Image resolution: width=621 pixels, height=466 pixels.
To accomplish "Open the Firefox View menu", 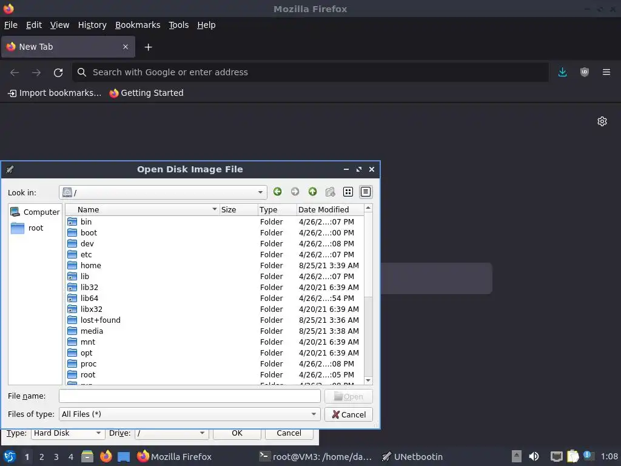I will [60, 25].
